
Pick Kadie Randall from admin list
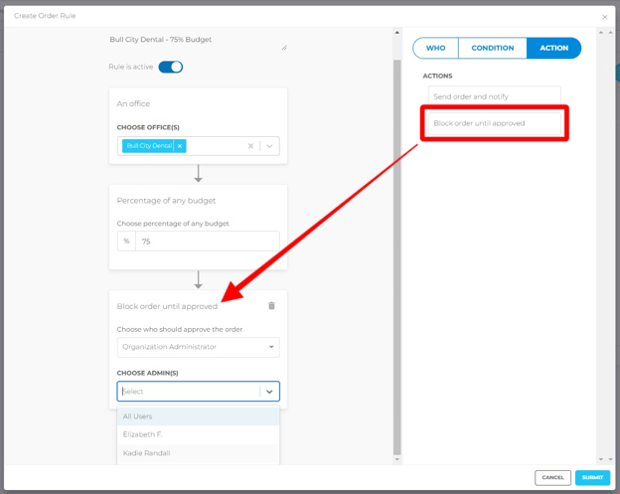(198, 453)
